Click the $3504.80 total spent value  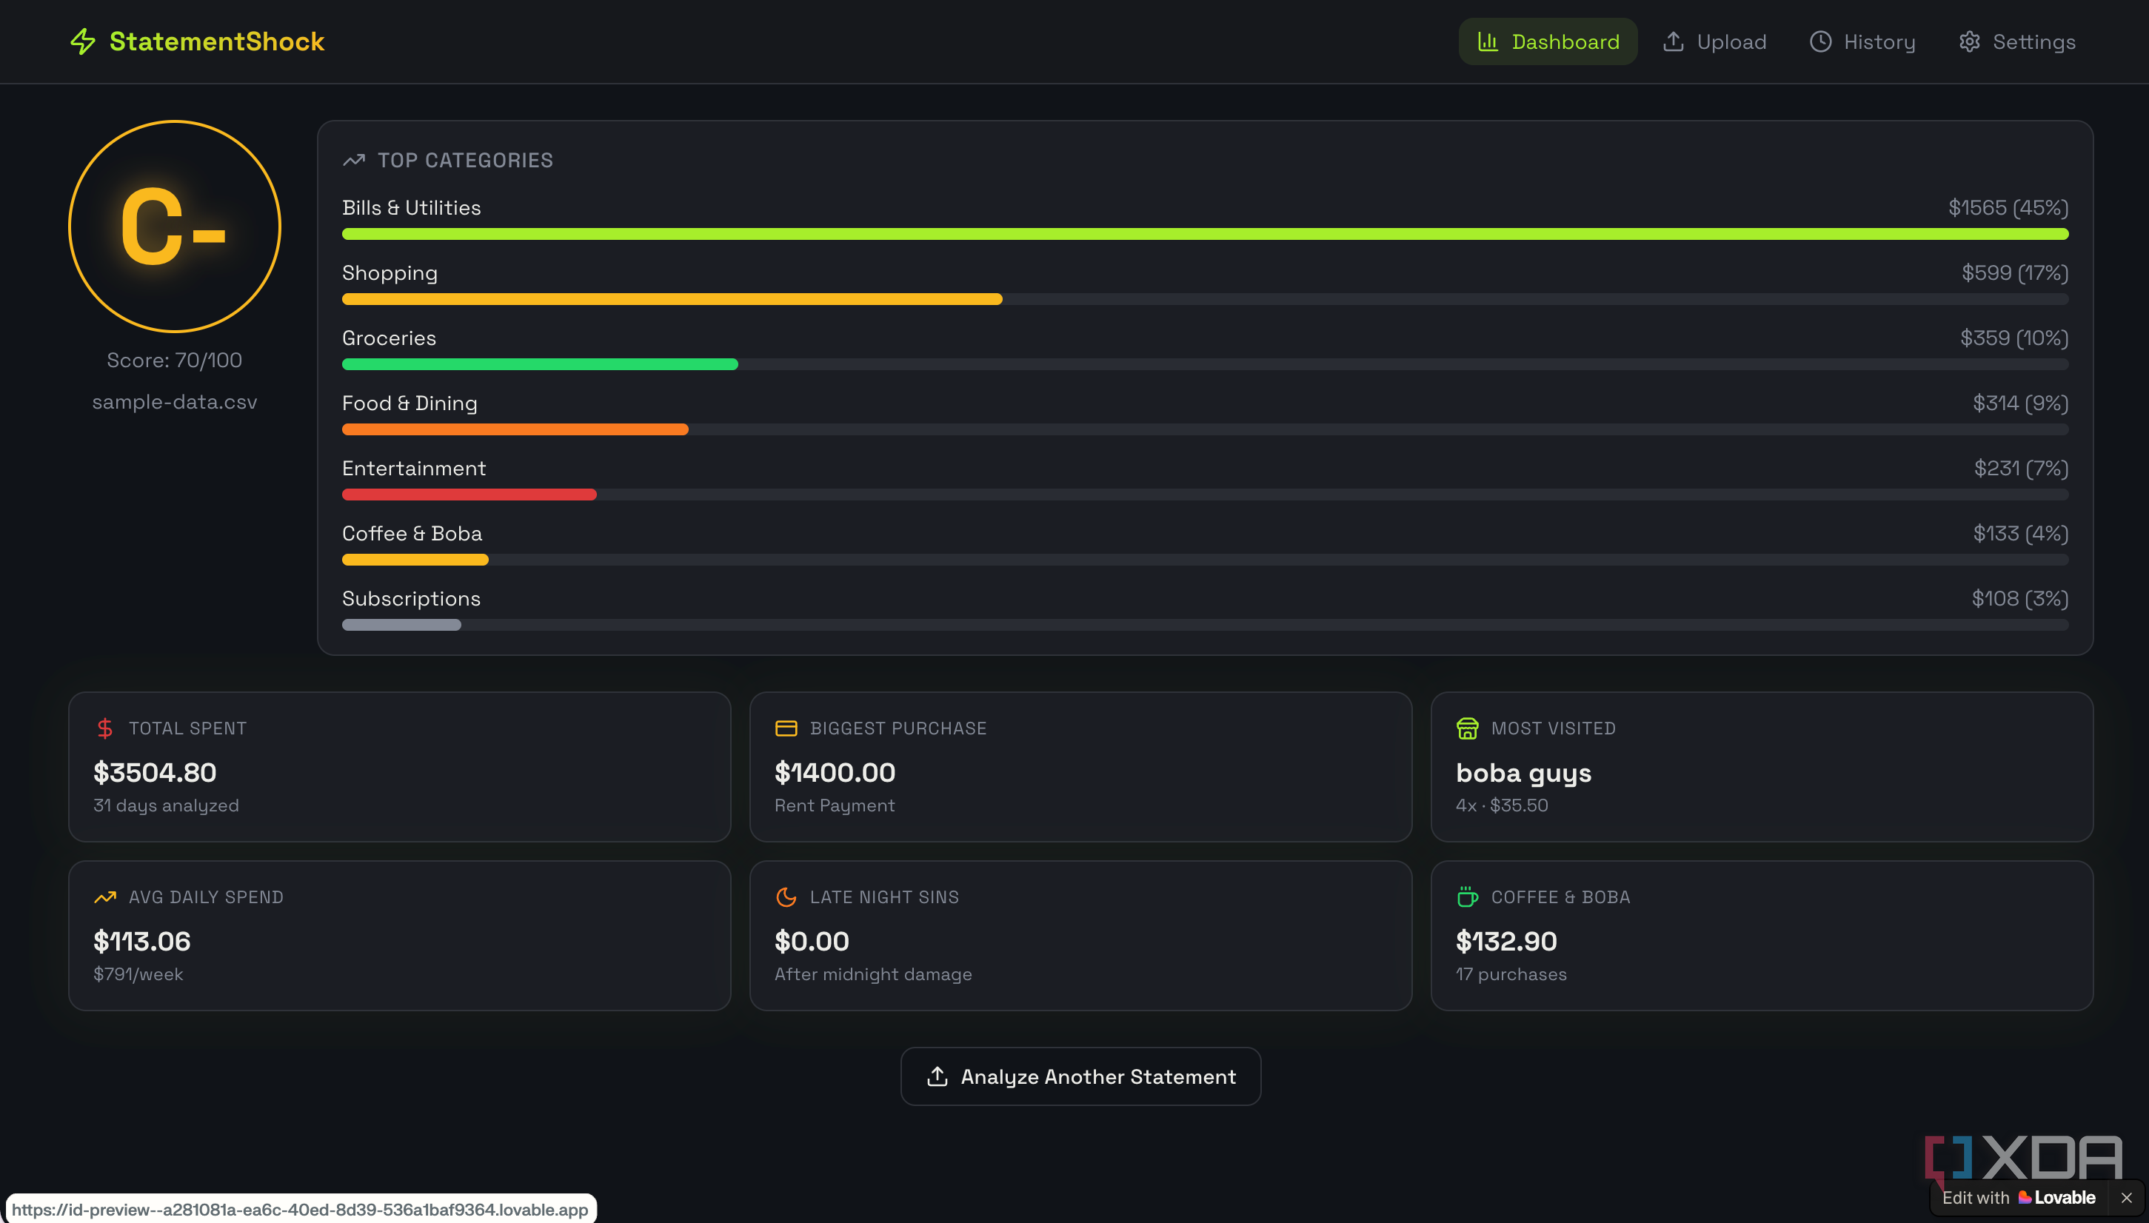click(x=155, y=772)
